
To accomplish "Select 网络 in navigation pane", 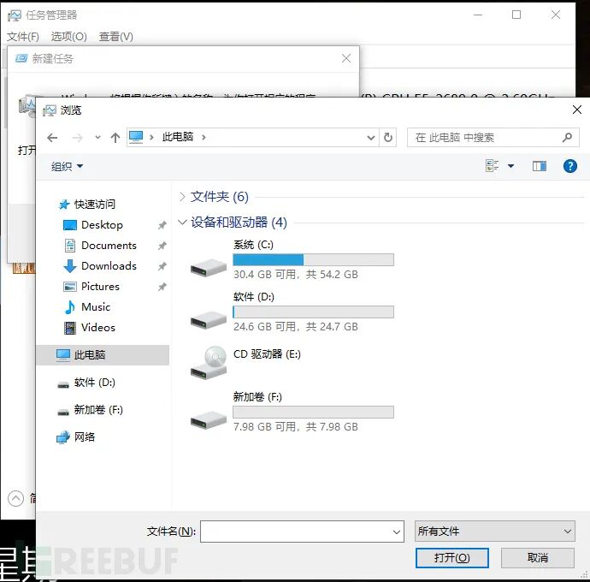I will (x=75, y=437).
